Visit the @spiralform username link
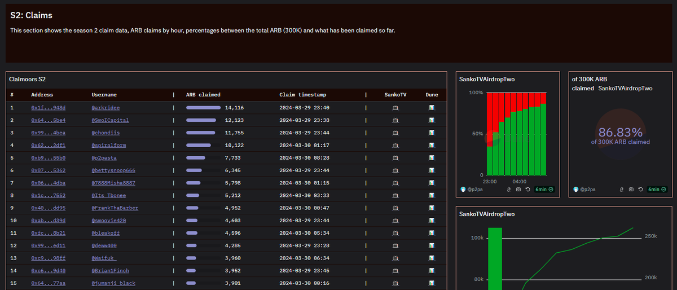This screenshot has width=677, height=290. coord(109,145)
